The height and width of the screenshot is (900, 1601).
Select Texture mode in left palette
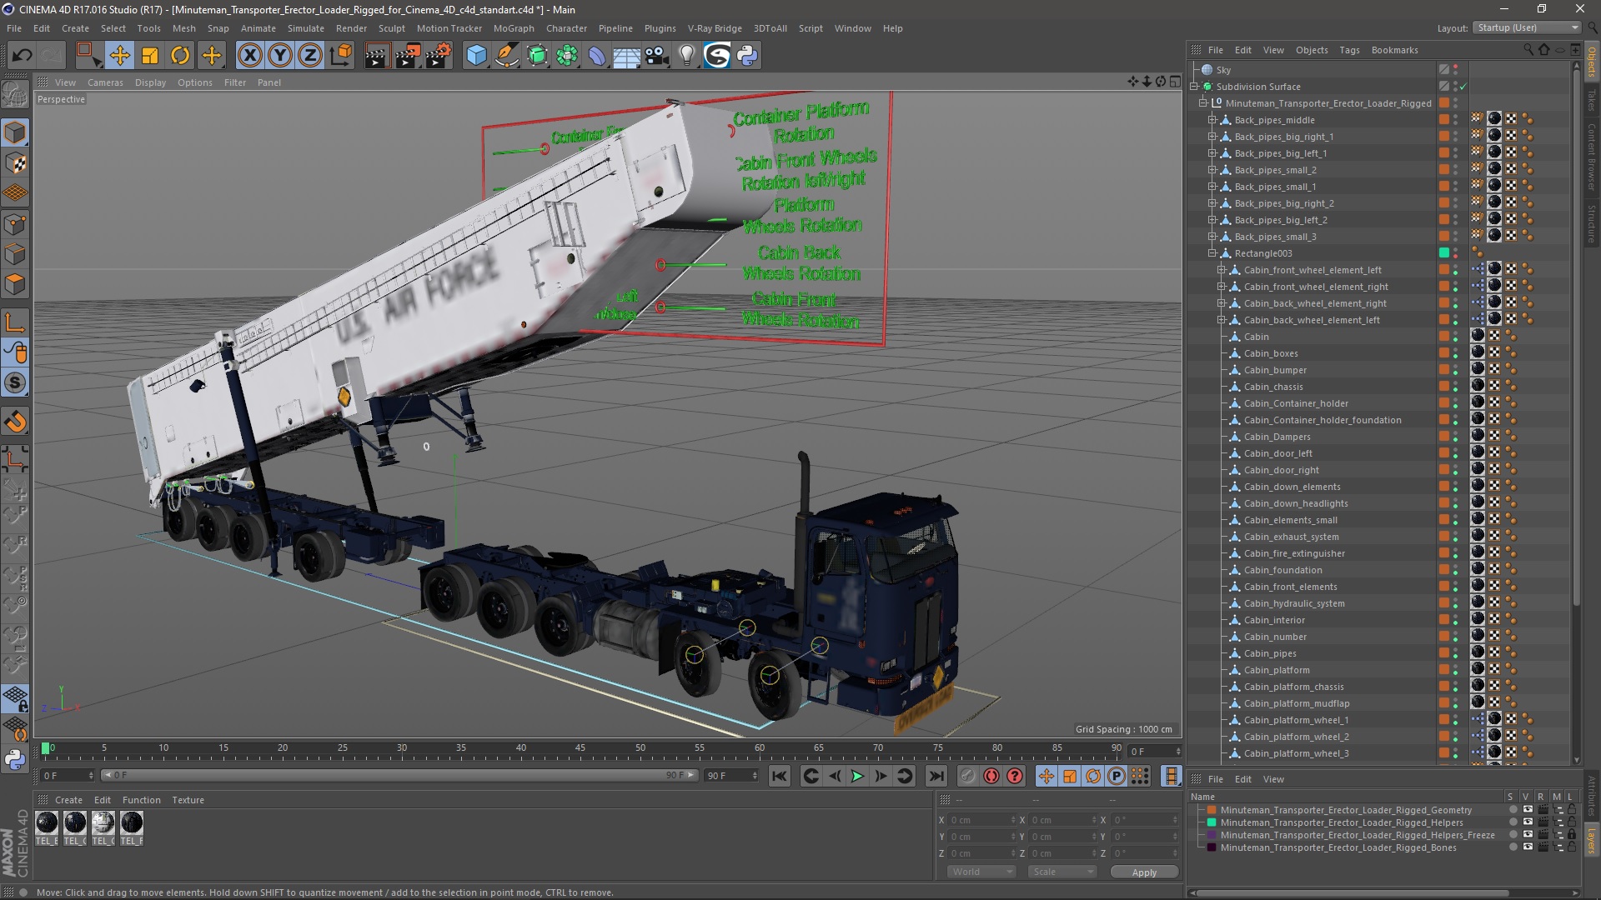tap(15, 163)
